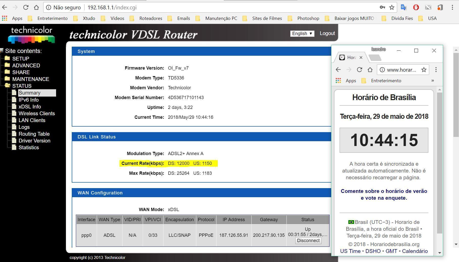Click the saved password key icon
This screenshot has width=459, height=262.
pos(382,7)
